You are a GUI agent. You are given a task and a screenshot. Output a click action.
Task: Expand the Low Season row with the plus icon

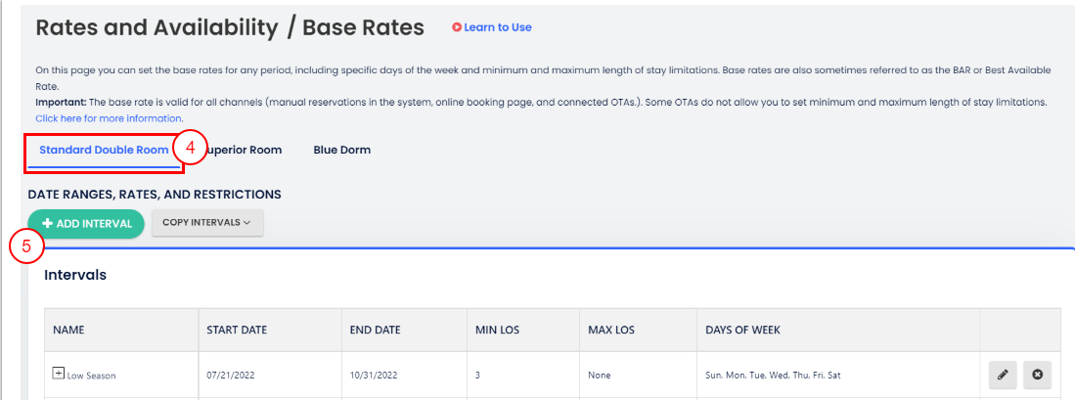58,374
